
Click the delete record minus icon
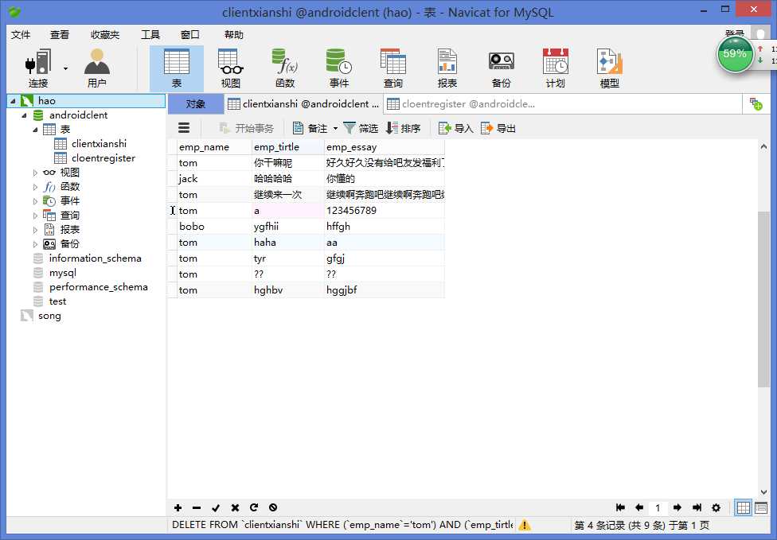pos(197,507)
